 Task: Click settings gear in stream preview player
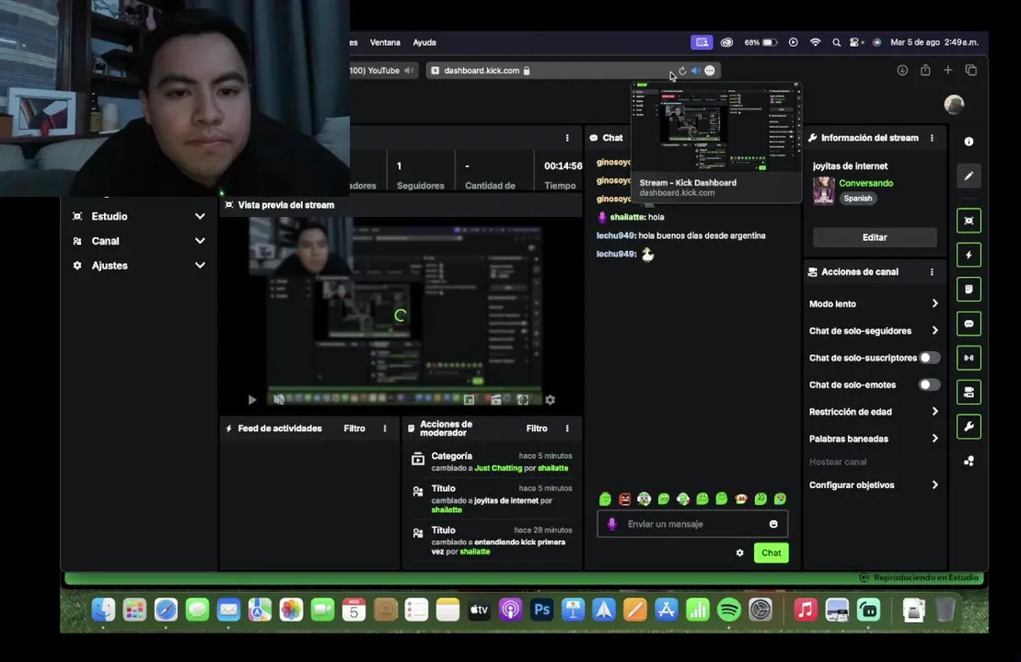(551, 400)
